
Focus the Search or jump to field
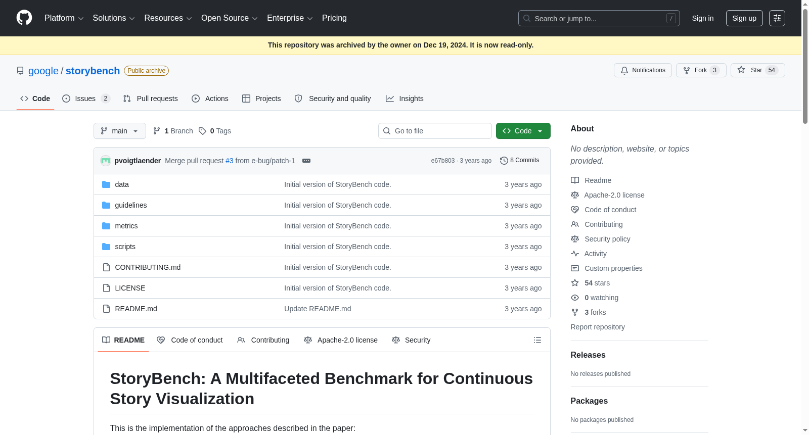tap(599, 18)
